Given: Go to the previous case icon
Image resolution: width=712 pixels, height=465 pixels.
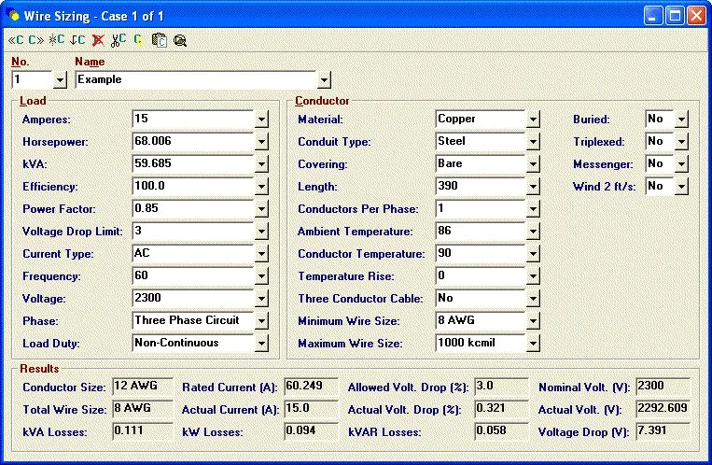Looking at the screenshot, I should pyautogui.click(x=16, y=40).
